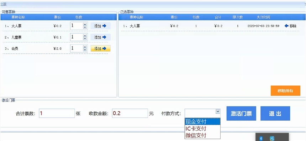Add 大人票 to selected tickets

coord(100,26)
